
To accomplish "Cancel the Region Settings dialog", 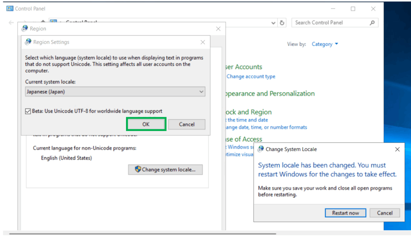I will pyautogui.click(x=187, y=124).
